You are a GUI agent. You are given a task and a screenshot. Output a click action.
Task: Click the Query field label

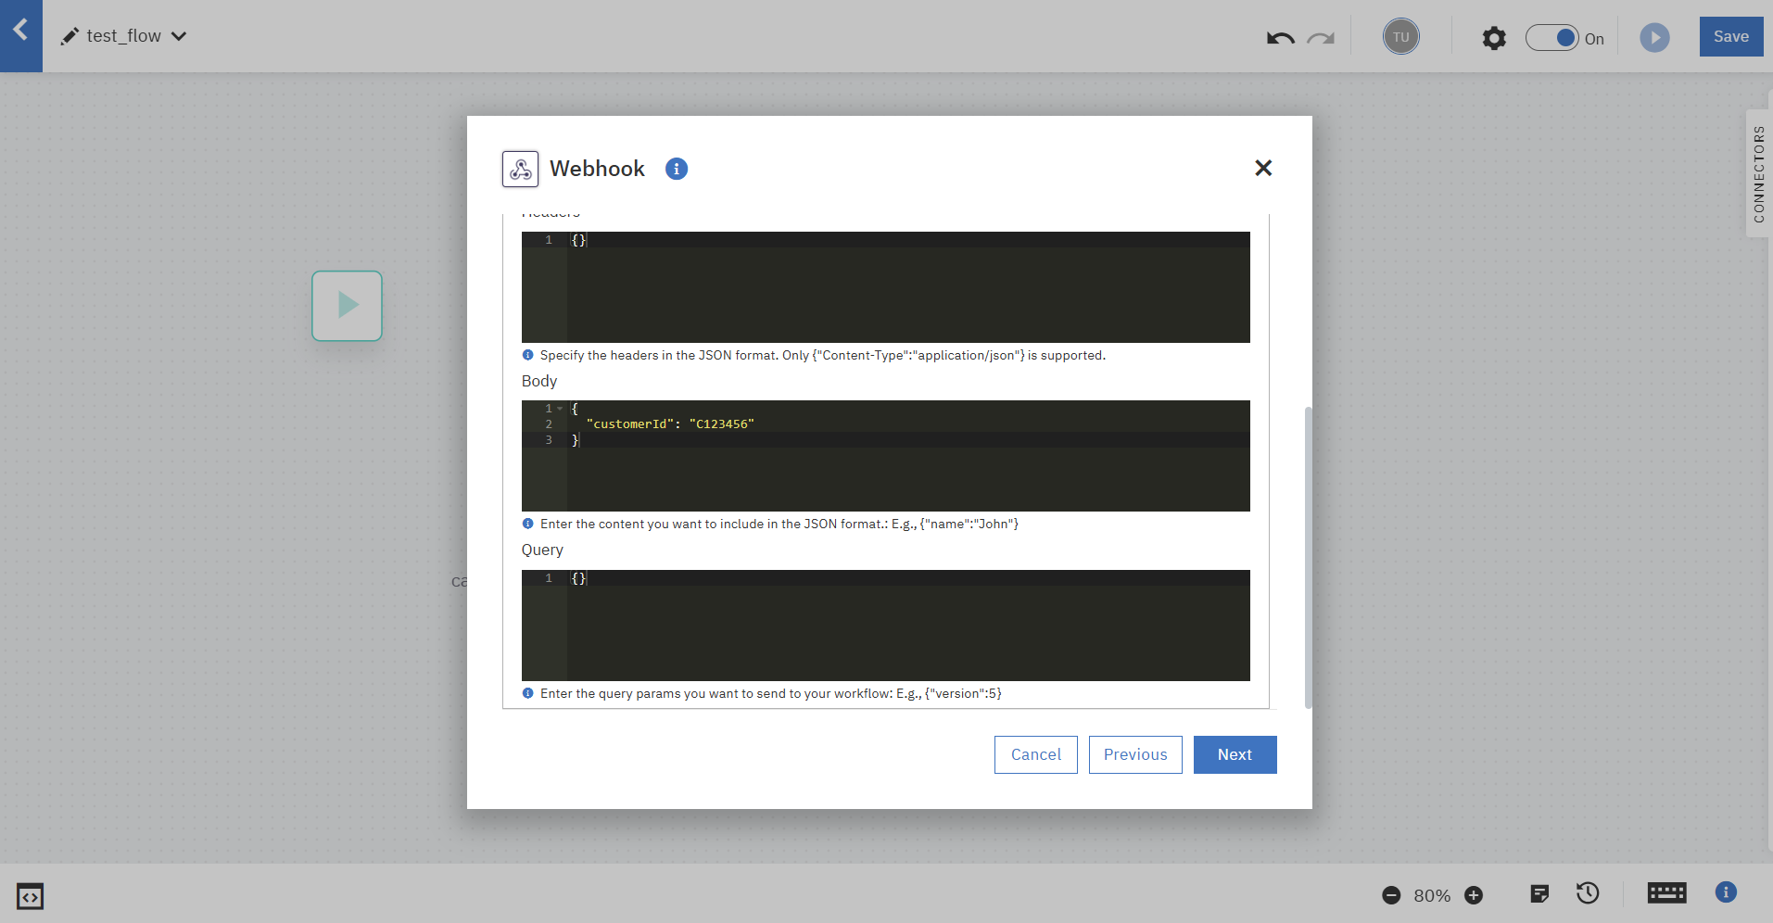tap(542, 550)
